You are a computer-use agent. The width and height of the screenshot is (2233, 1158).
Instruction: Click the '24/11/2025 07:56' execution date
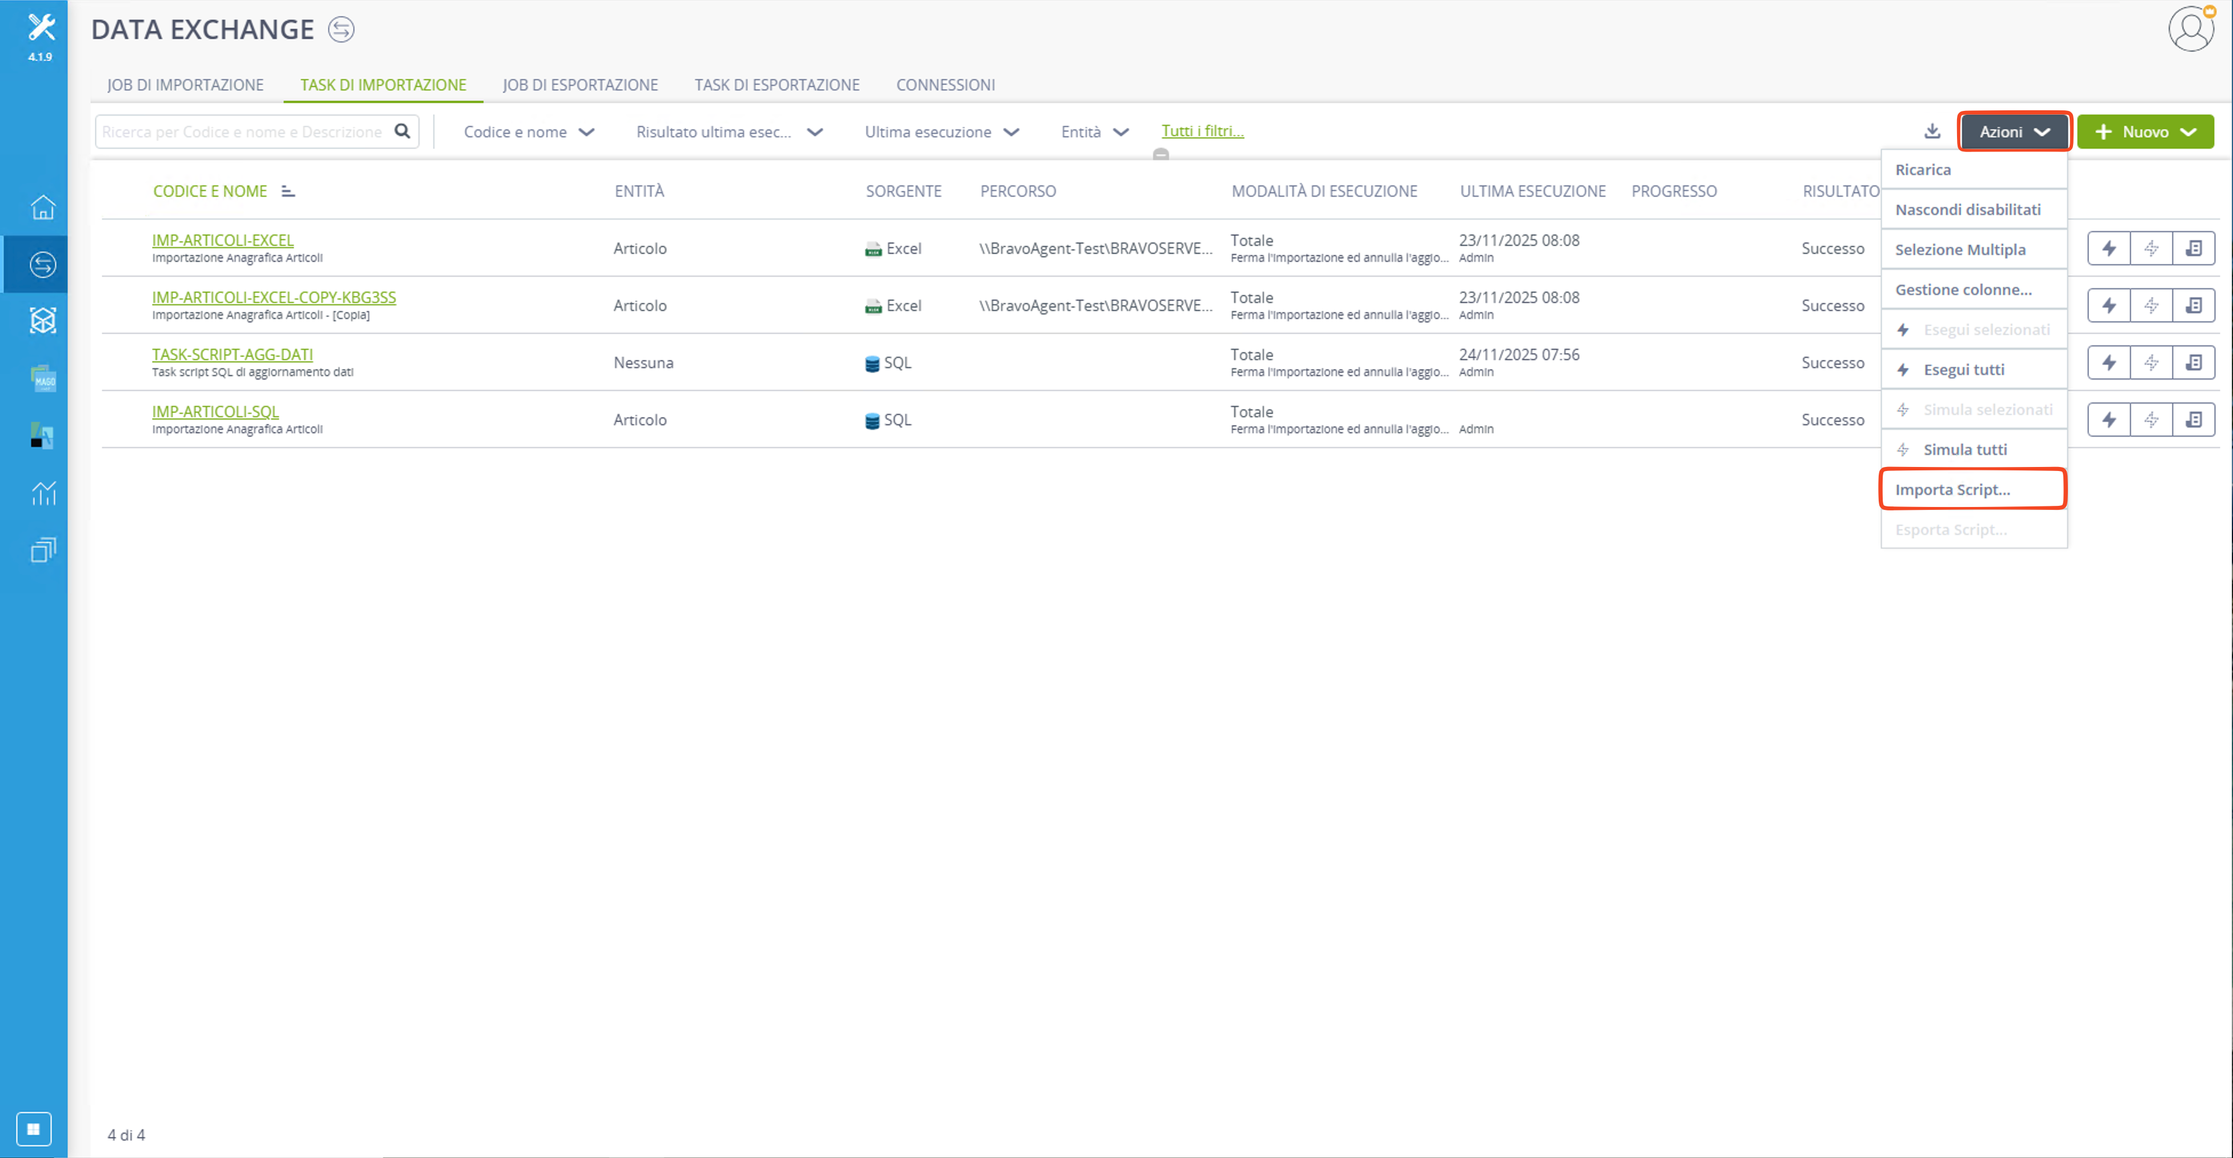click(1519, 355)
